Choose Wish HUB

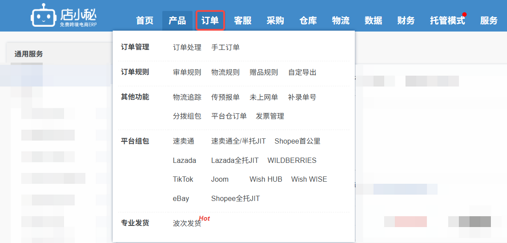point(266,180)
